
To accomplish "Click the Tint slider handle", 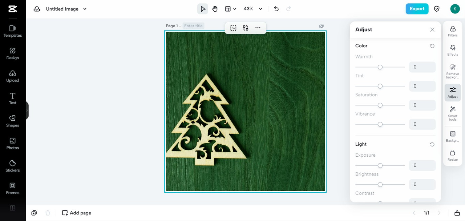I will coord(380,86).
